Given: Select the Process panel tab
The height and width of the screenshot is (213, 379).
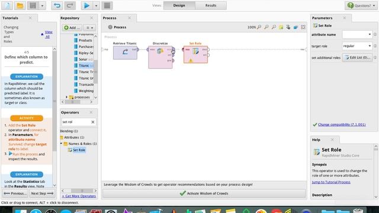Looking at the screenshot, I should (110, 18).
